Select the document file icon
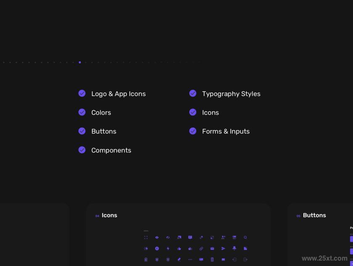Image resolution: width=353 pixels, height=266 pixels. click(x=245, y=248)
